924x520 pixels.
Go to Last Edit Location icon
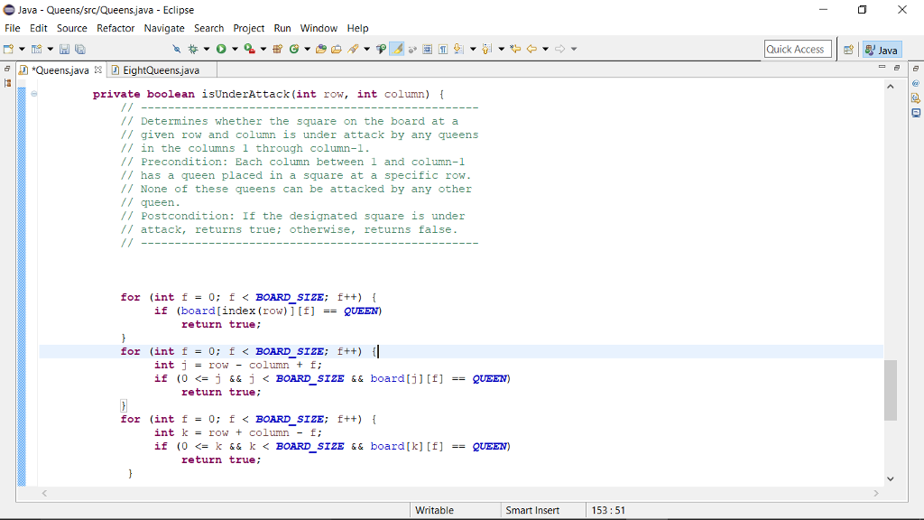click(516, 49)
